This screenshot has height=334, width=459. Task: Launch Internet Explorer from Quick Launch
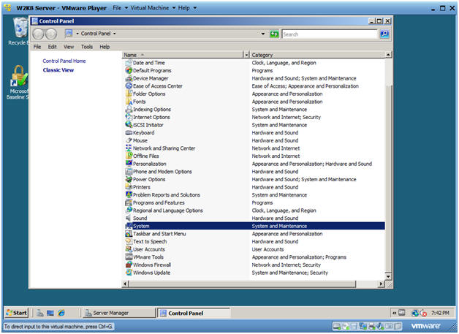tap(61, 313)
